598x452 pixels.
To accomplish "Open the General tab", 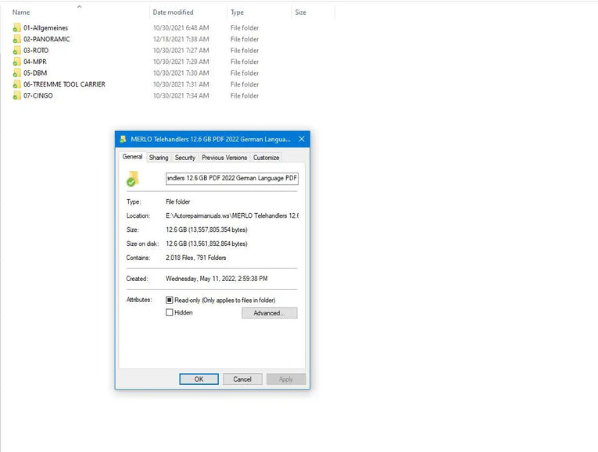I will pos(132,157).
